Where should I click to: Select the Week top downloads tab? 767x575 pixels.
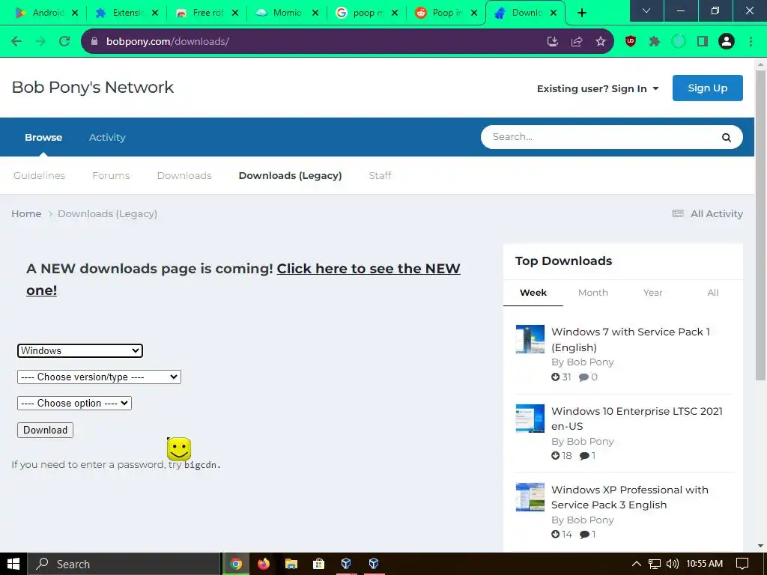click(533, 293)
